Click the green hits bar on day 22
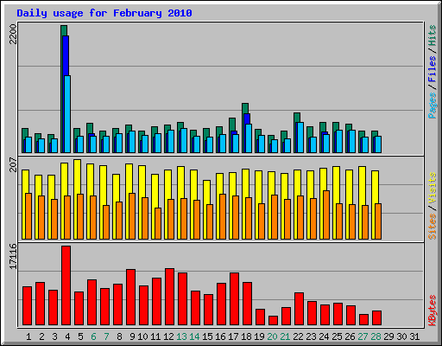The image size is (442, 346). [297, 117]
